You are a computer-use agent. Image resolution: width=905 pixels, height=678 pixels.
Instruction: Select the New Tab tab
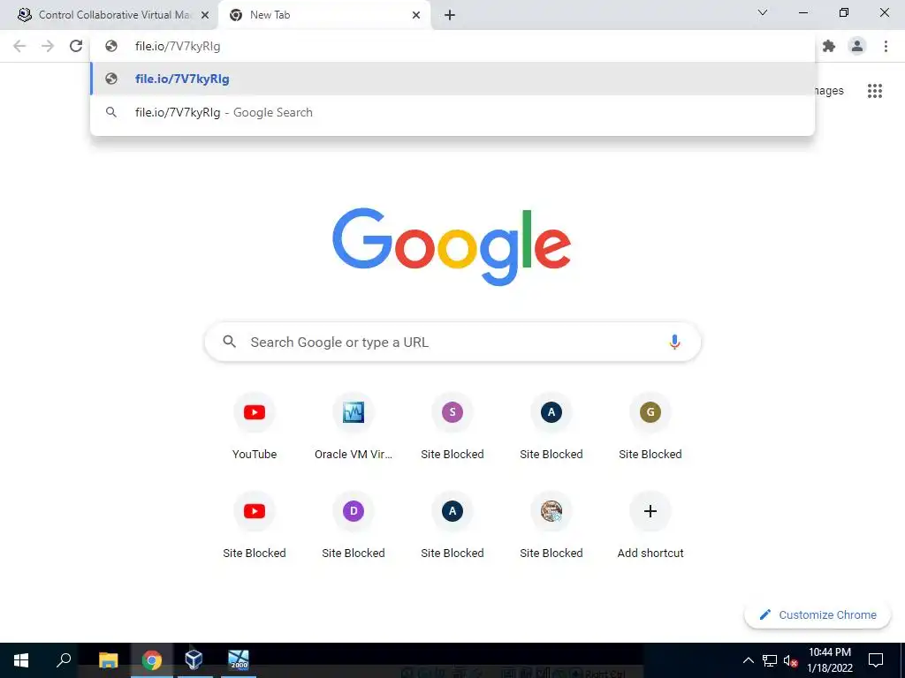coord(323,15)
